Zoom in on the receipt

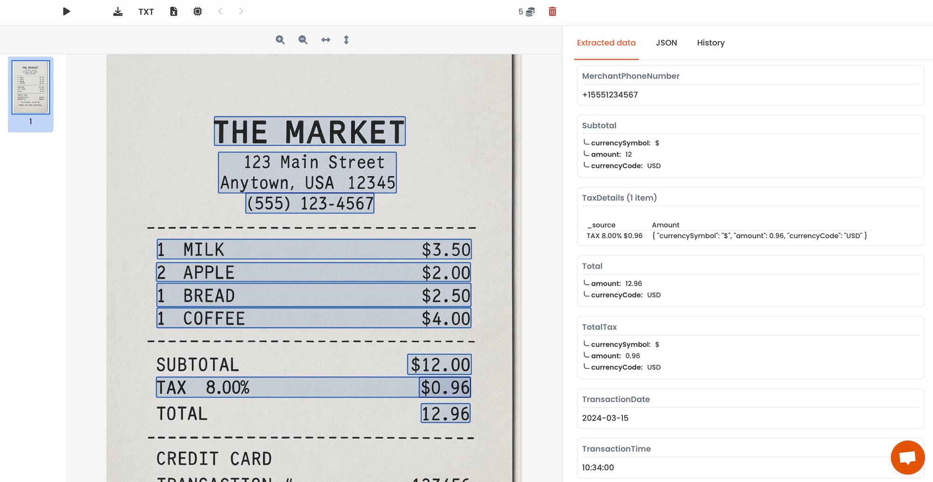click(x=280, y=40)
